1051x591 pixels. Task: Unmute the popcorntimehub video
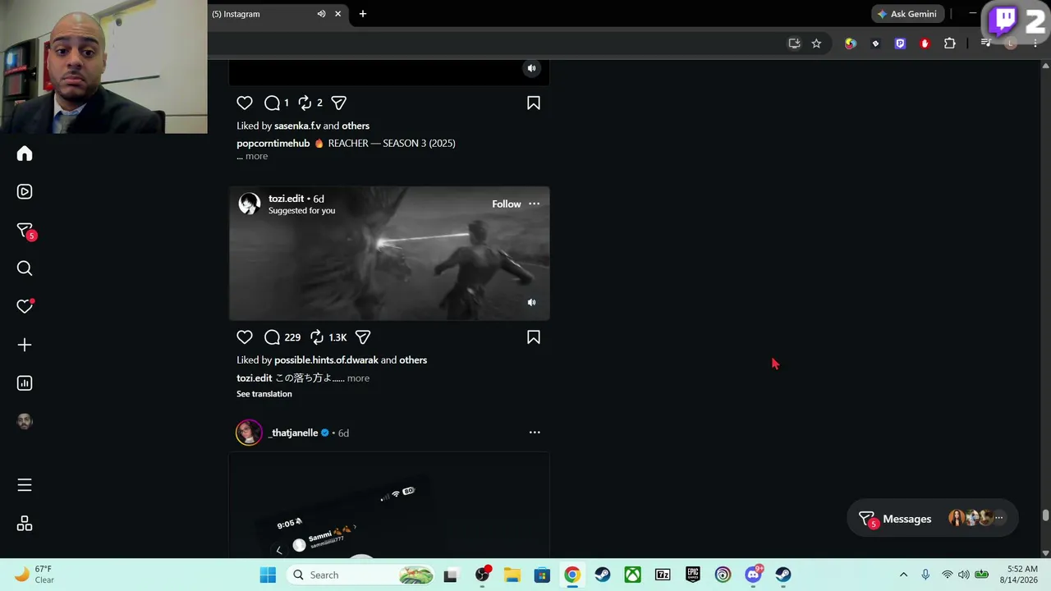(531, 68)
